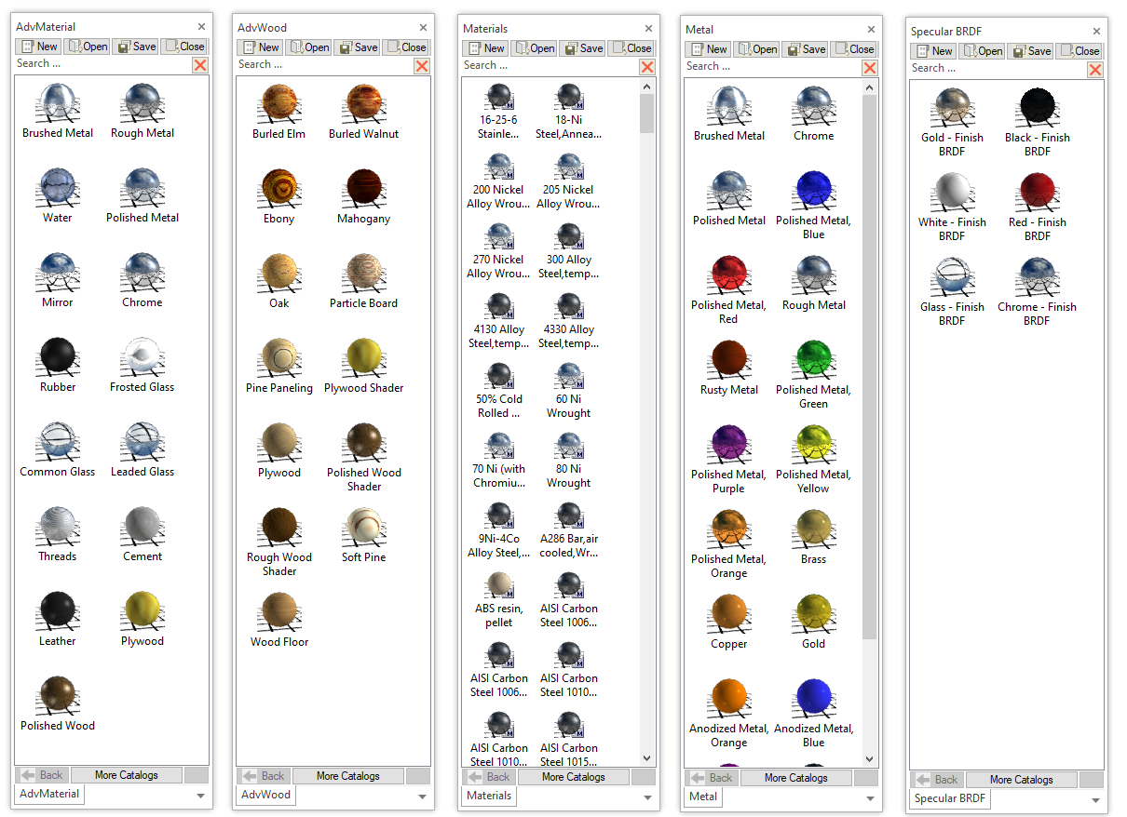Select the Copper material sphere
Screen dimensions: 1127x817
click(729, 622)
